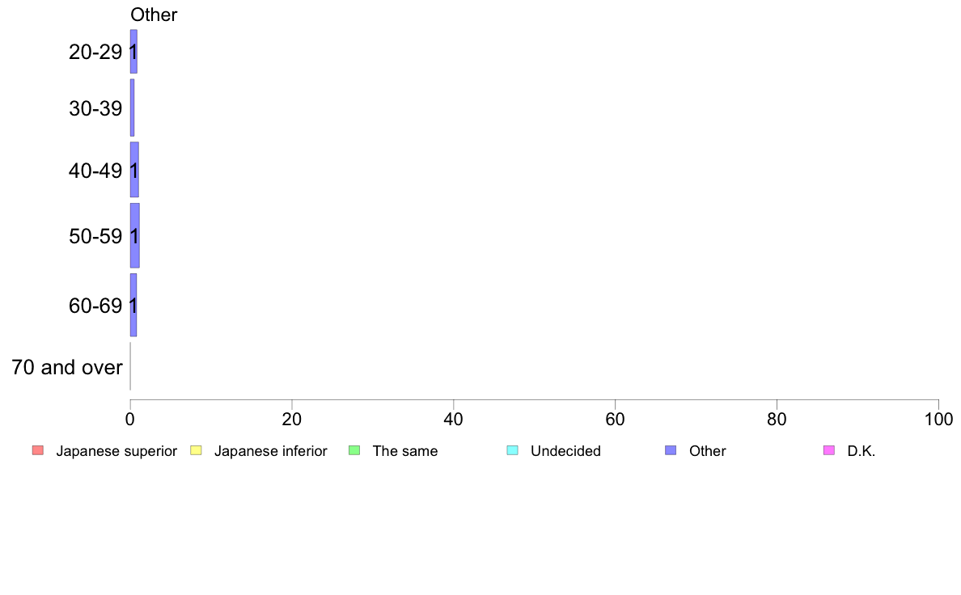The height and width of the screenshot is (595, 961).
Task: Select the 20-29 age group bar
Action: click(x=133, y=52)
